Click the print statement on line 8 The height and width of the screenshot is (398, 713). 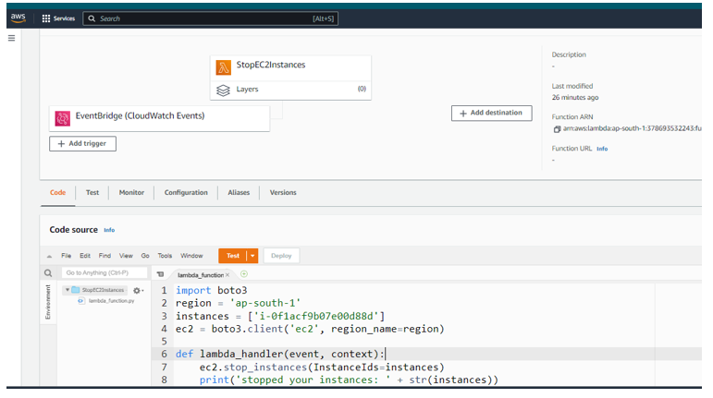[x=349, y=380]
